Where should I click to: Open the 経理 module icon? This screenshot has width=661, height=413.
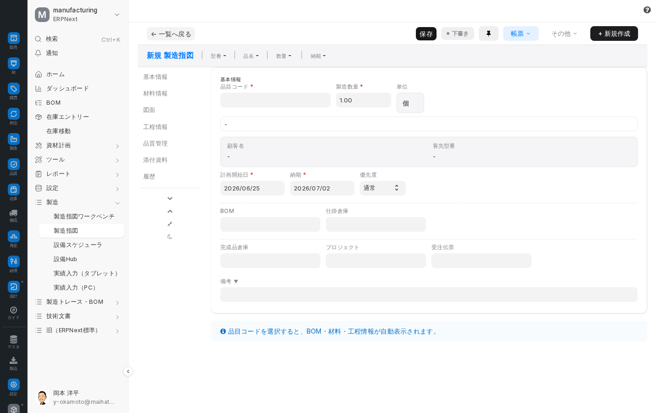pyautogui.click(x=13, y=262)
